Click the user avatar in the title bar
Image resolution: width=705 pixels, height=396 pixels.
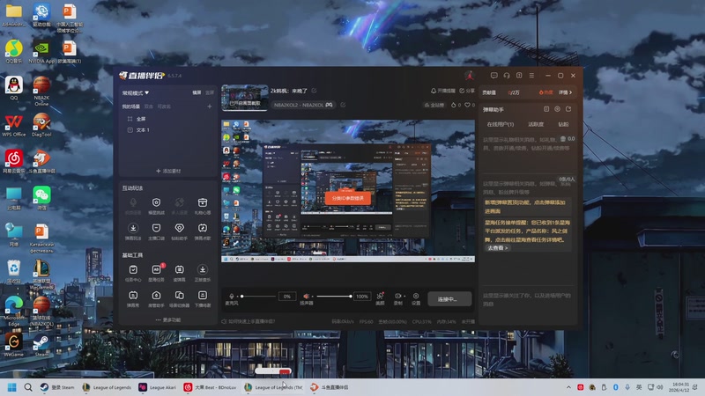click(470, 76)
